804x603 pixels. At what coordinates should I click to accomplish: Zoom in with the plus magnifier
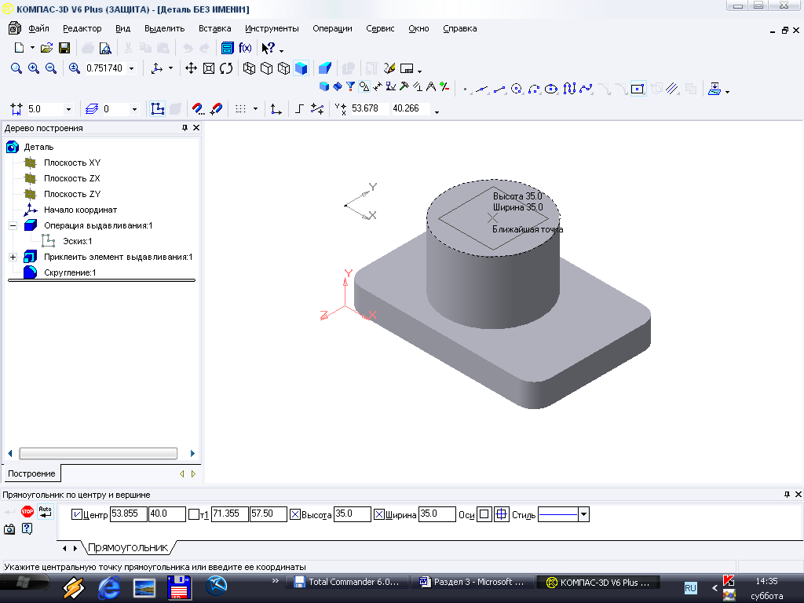pos(34,68)
